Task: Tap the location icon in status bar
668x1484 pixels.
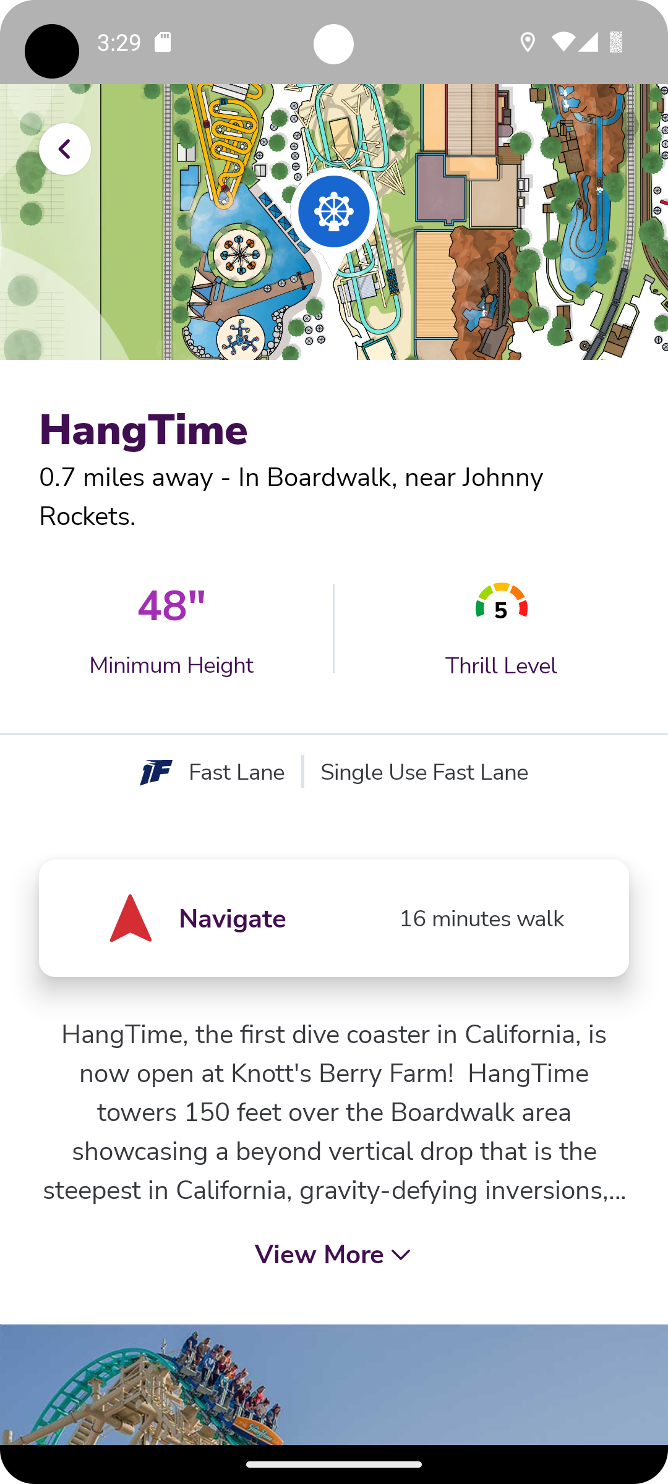Action: point(527,43)
